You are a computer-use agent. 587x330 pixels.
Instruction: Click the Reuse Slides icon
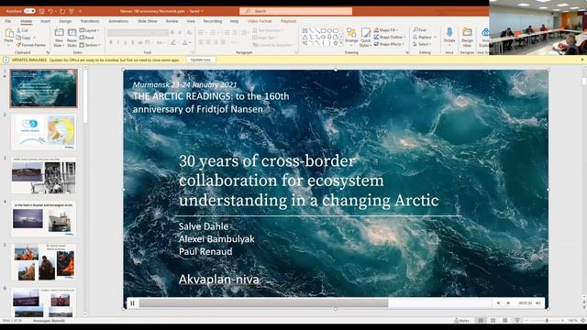point(72,33)
